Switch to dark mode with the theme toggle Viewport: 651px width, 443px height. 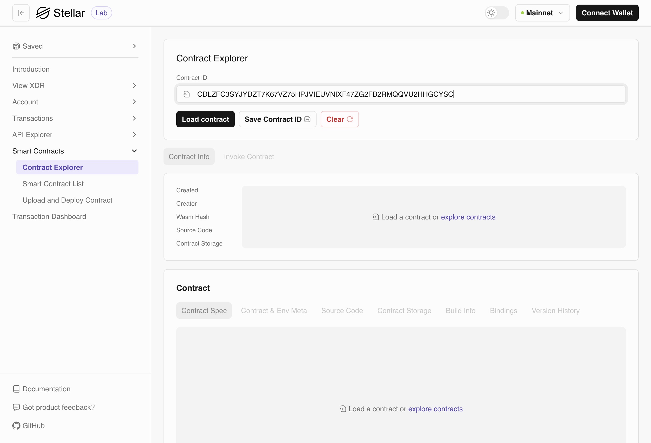click(x=496, y=13)
